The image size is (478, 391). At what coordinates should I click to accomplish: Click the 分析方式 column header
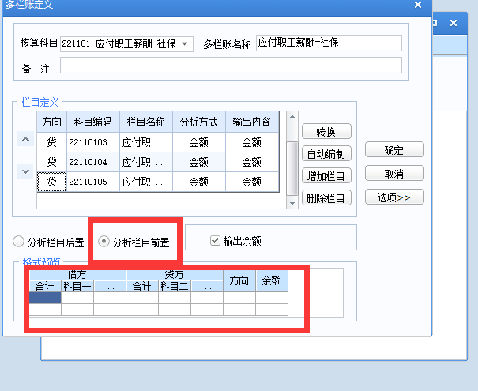pyautogui.click(x=198, y=122)
